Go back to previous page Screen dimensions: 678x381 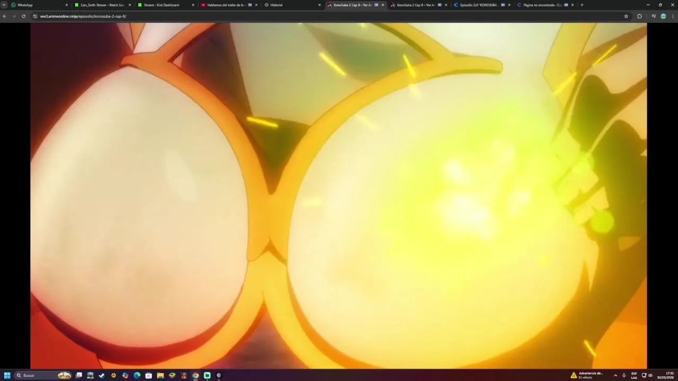[4, 16]
